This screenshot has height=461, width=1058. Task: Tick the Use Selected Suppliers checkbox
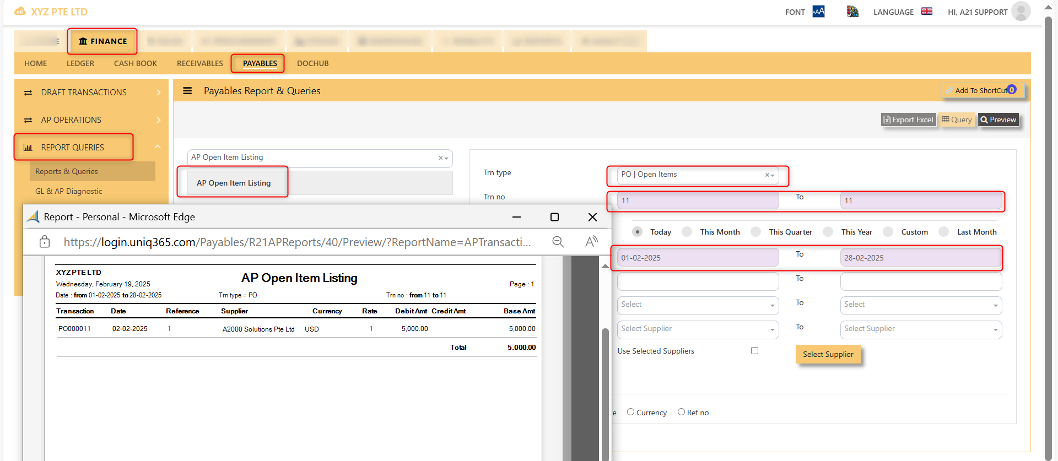pyautogui.click(x=754, y=351)
